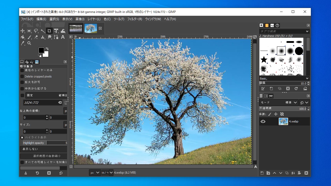Save tool preset icon at bottom of tool options
Image resolution: width=331 pixels, height=186 pixels.
(x=26, y=173)
